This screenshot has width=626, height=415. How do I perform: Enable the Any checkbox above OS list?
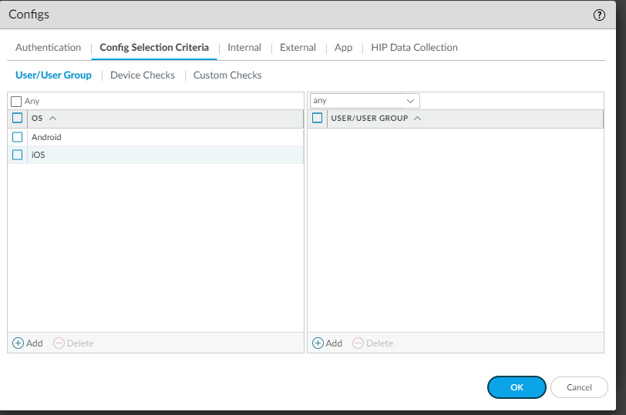point(16,102)
